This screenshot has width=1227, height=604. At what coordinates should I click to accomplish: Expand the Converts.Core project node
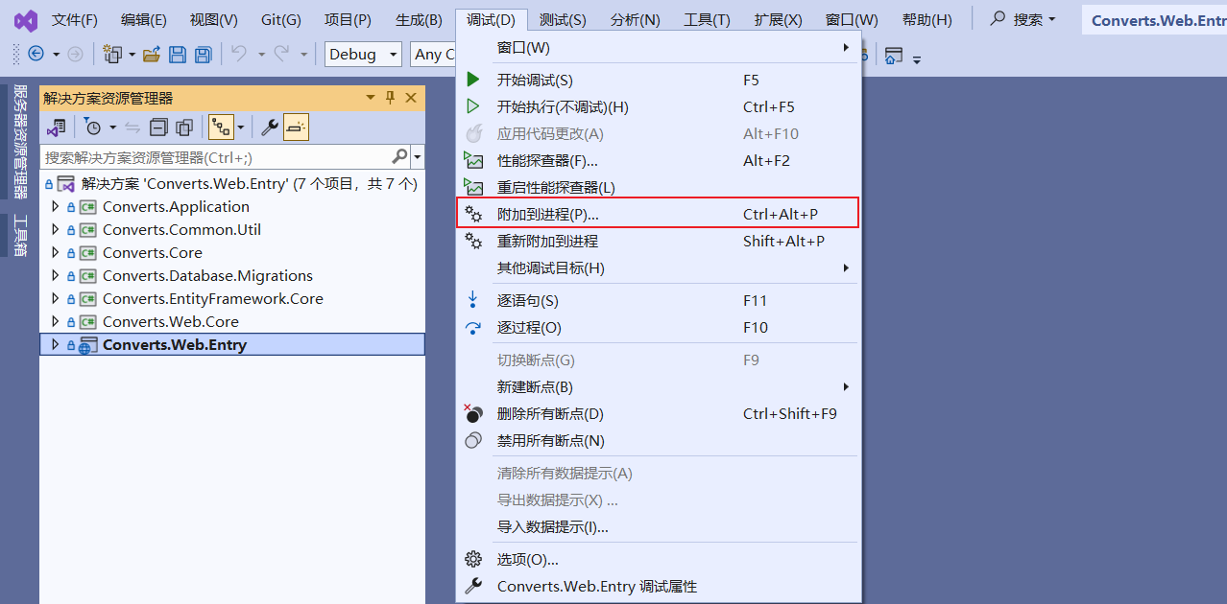tap(55, 252)
